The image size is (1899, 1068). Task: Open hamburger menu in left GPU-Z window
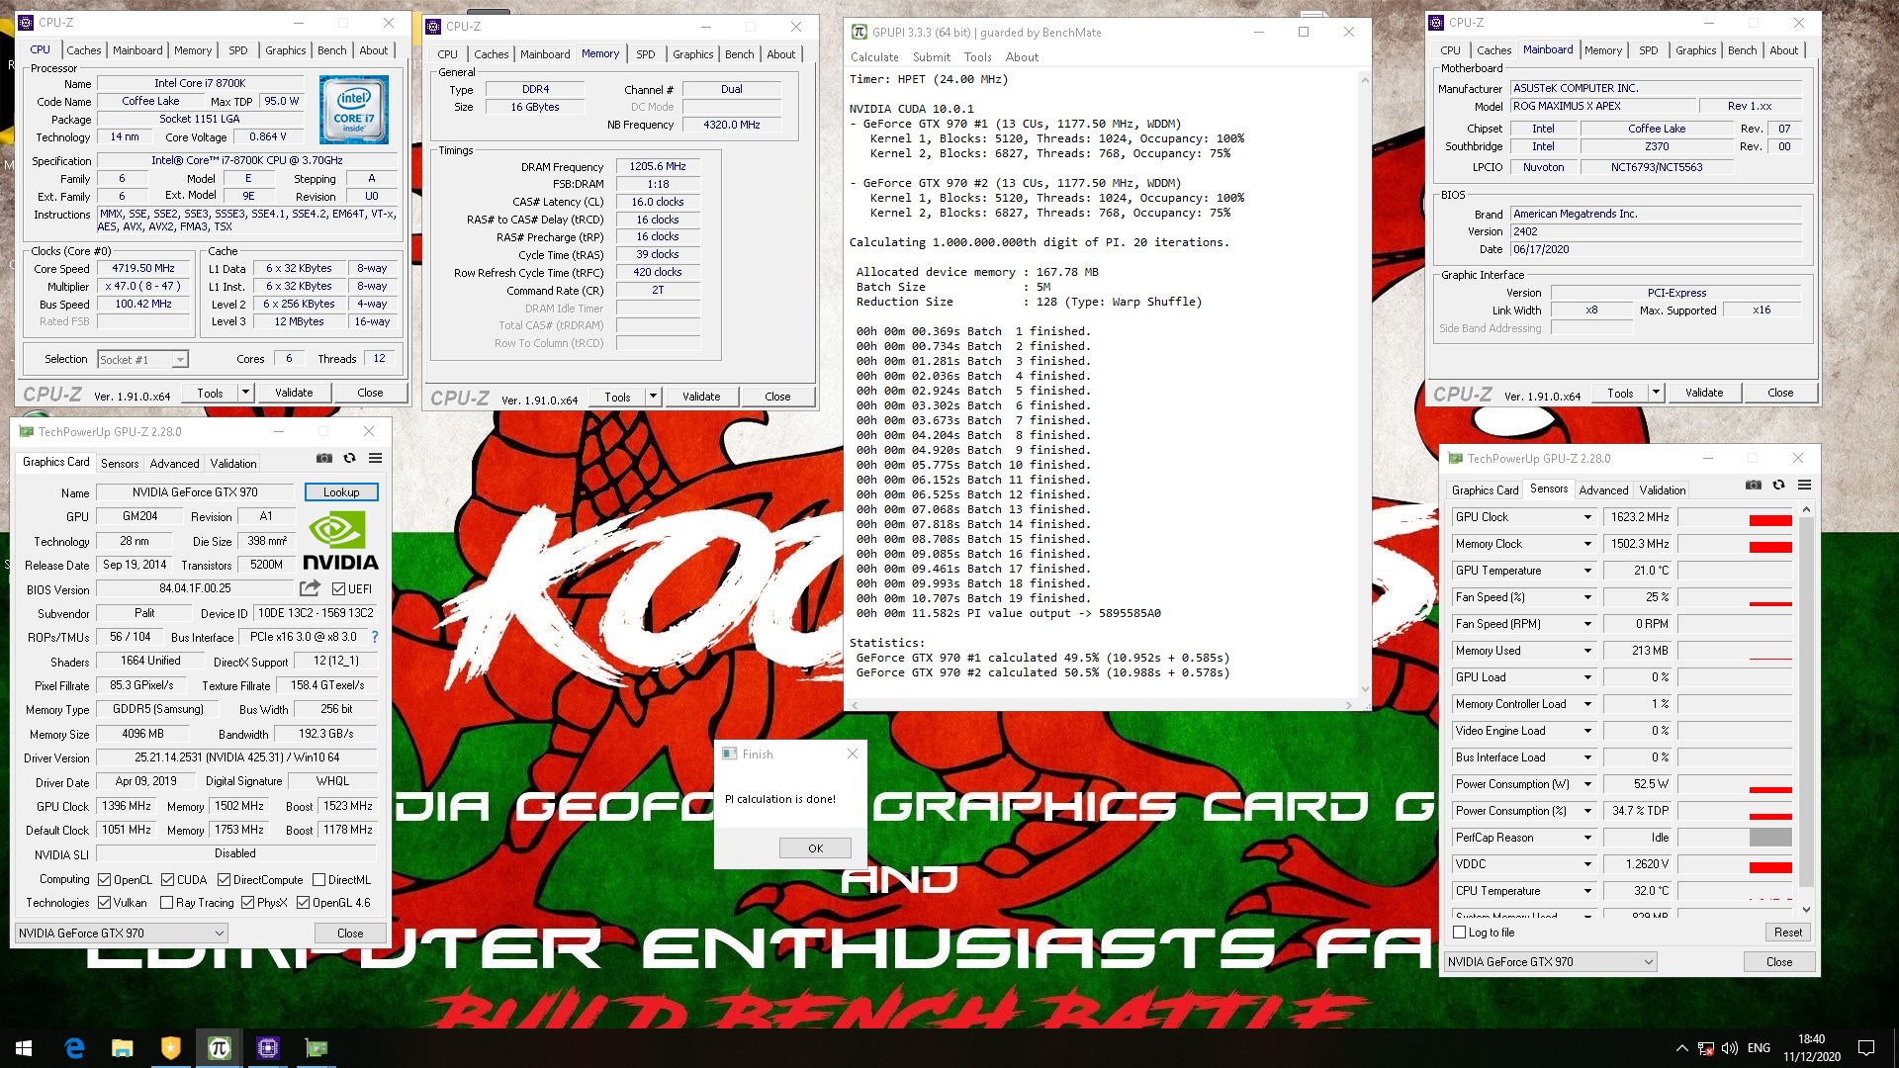point(375,459)
